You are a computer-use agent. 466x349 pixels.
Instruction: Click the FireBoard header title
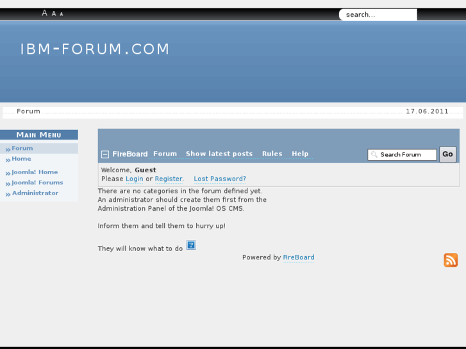click(x=130, y=154)
